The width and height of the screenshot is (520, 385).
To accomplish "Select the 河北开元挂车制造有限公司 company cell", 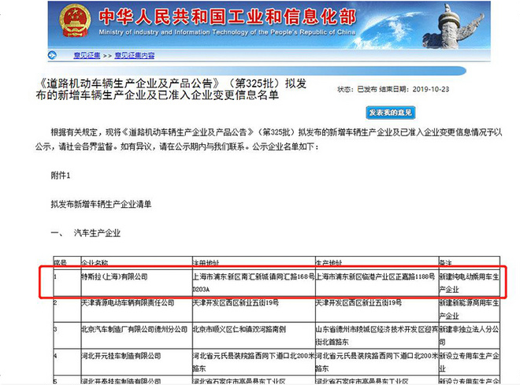I will [x=116, y=355].
